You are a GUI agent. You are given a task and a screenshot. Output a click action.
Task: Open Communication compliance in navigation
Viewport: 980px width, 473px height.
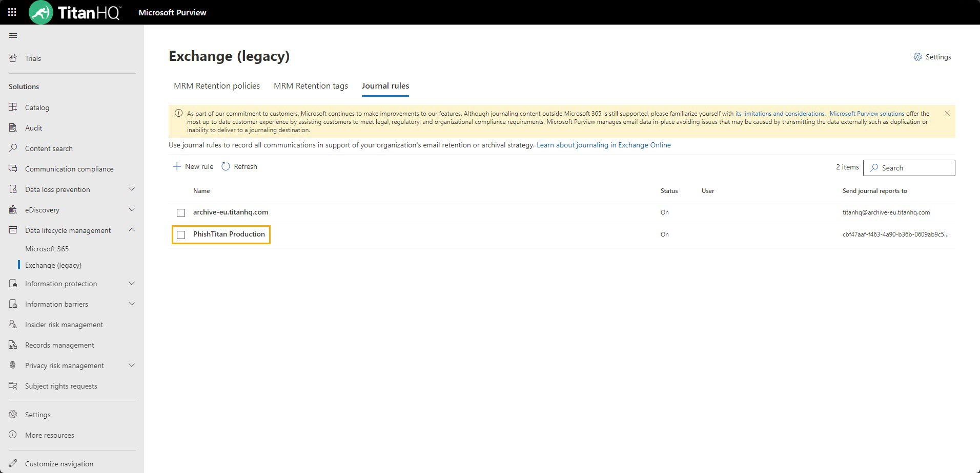click(69, 169)
